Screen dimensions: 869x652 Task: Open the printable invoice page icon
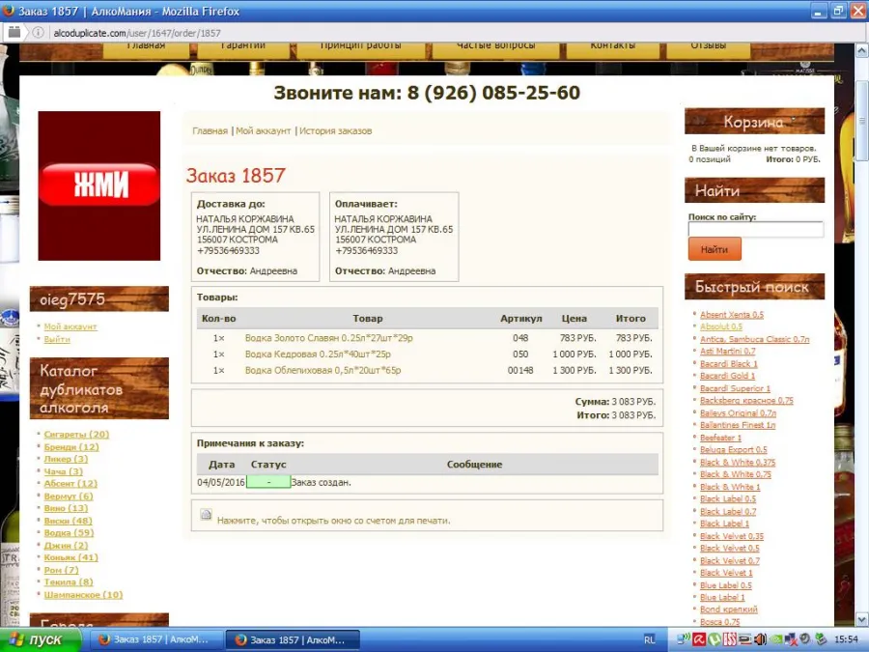(x=206, y=515)
